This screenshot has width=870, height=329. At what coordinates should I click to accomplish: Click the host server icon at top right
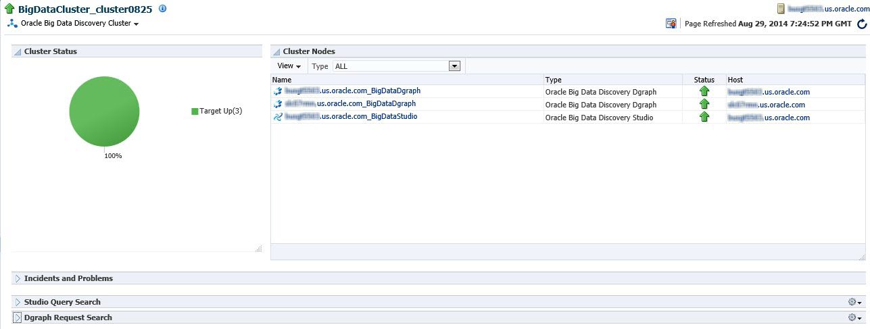[x=781, y=9]
